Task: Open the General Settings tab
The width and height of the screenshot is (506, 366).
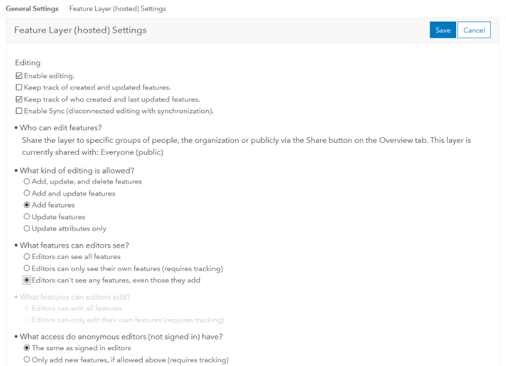Action: click(32, 9)
